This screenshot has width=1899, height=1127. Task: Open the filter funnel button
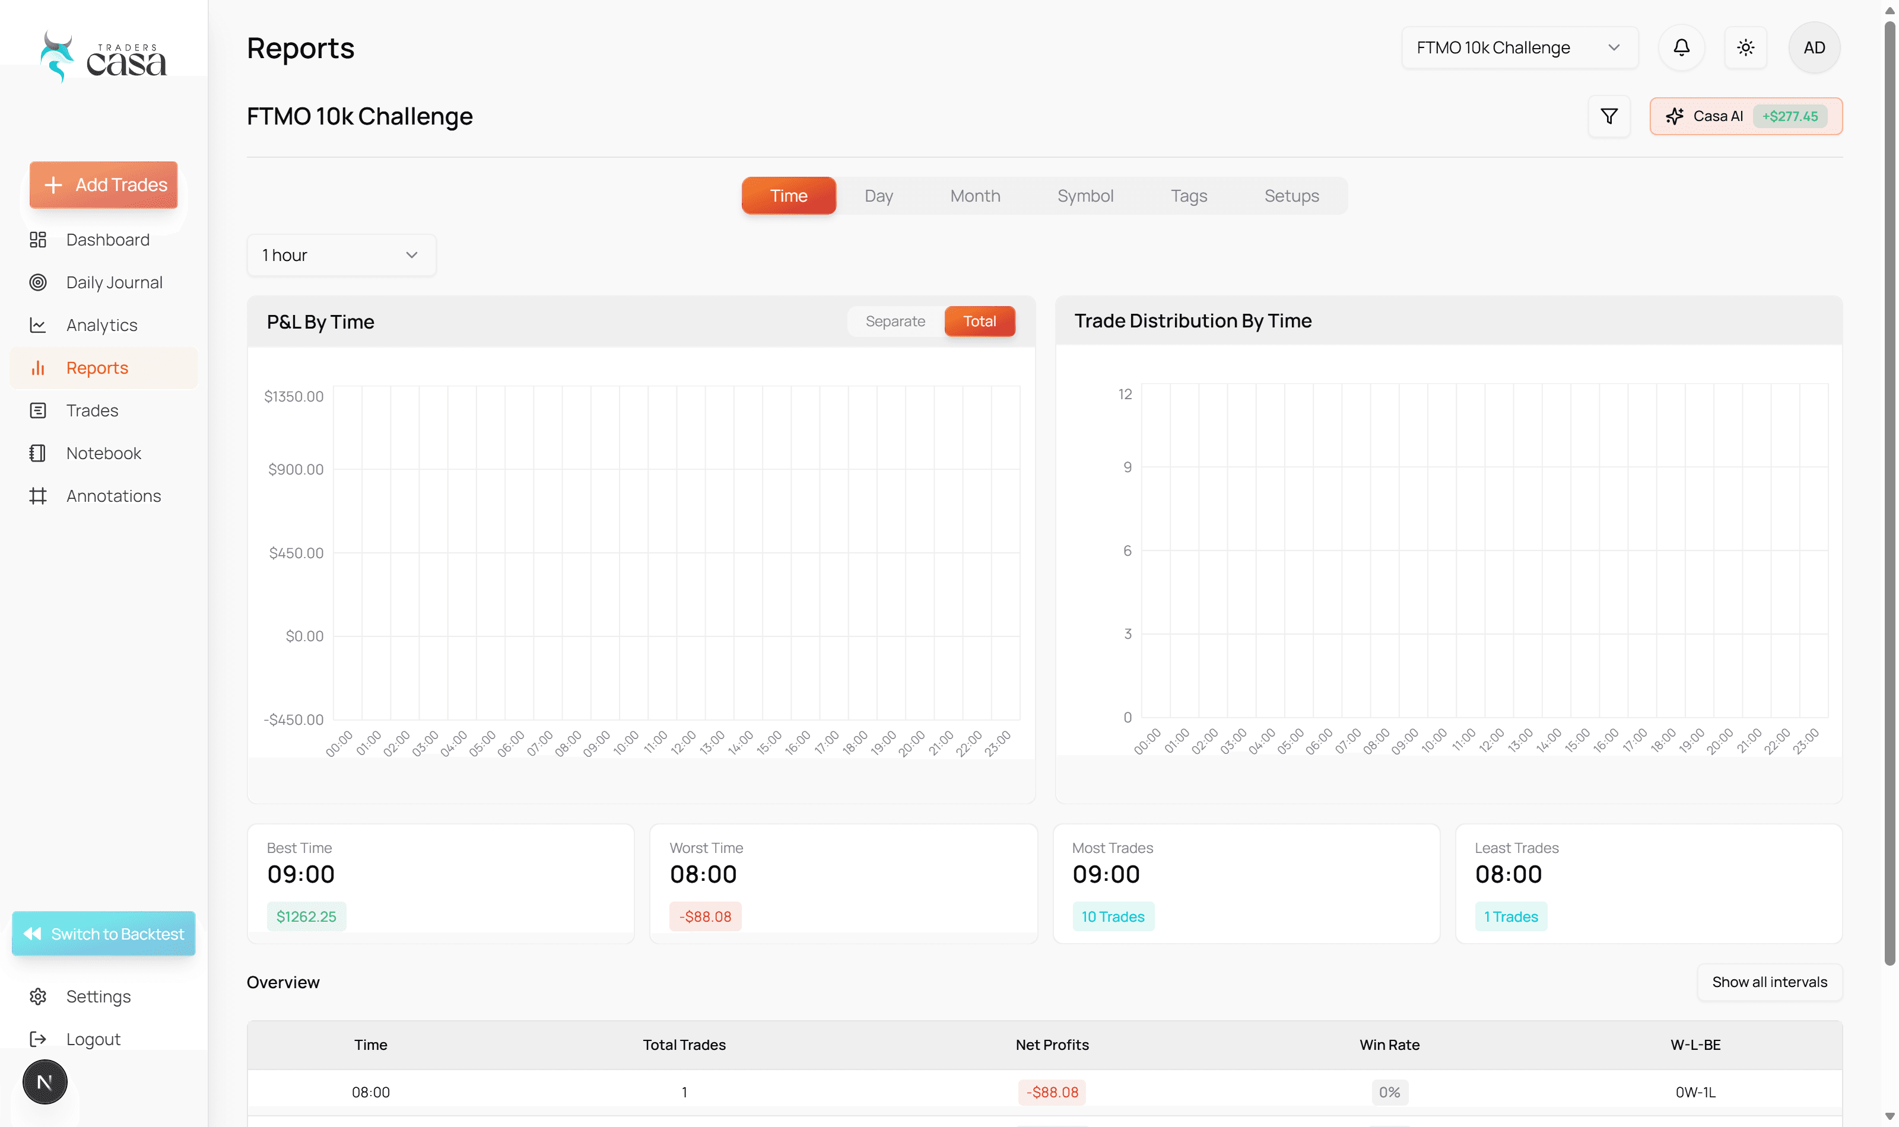click(1609, 116)
